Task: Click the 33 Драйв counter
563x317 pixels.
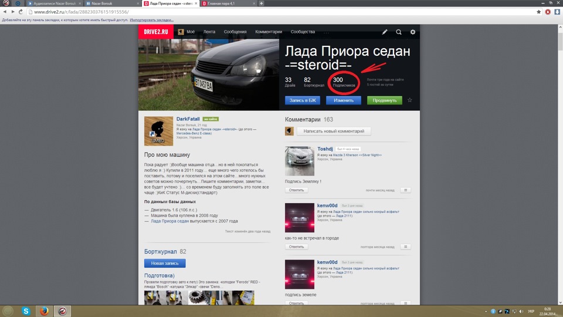Action: (x=290, y=82)
